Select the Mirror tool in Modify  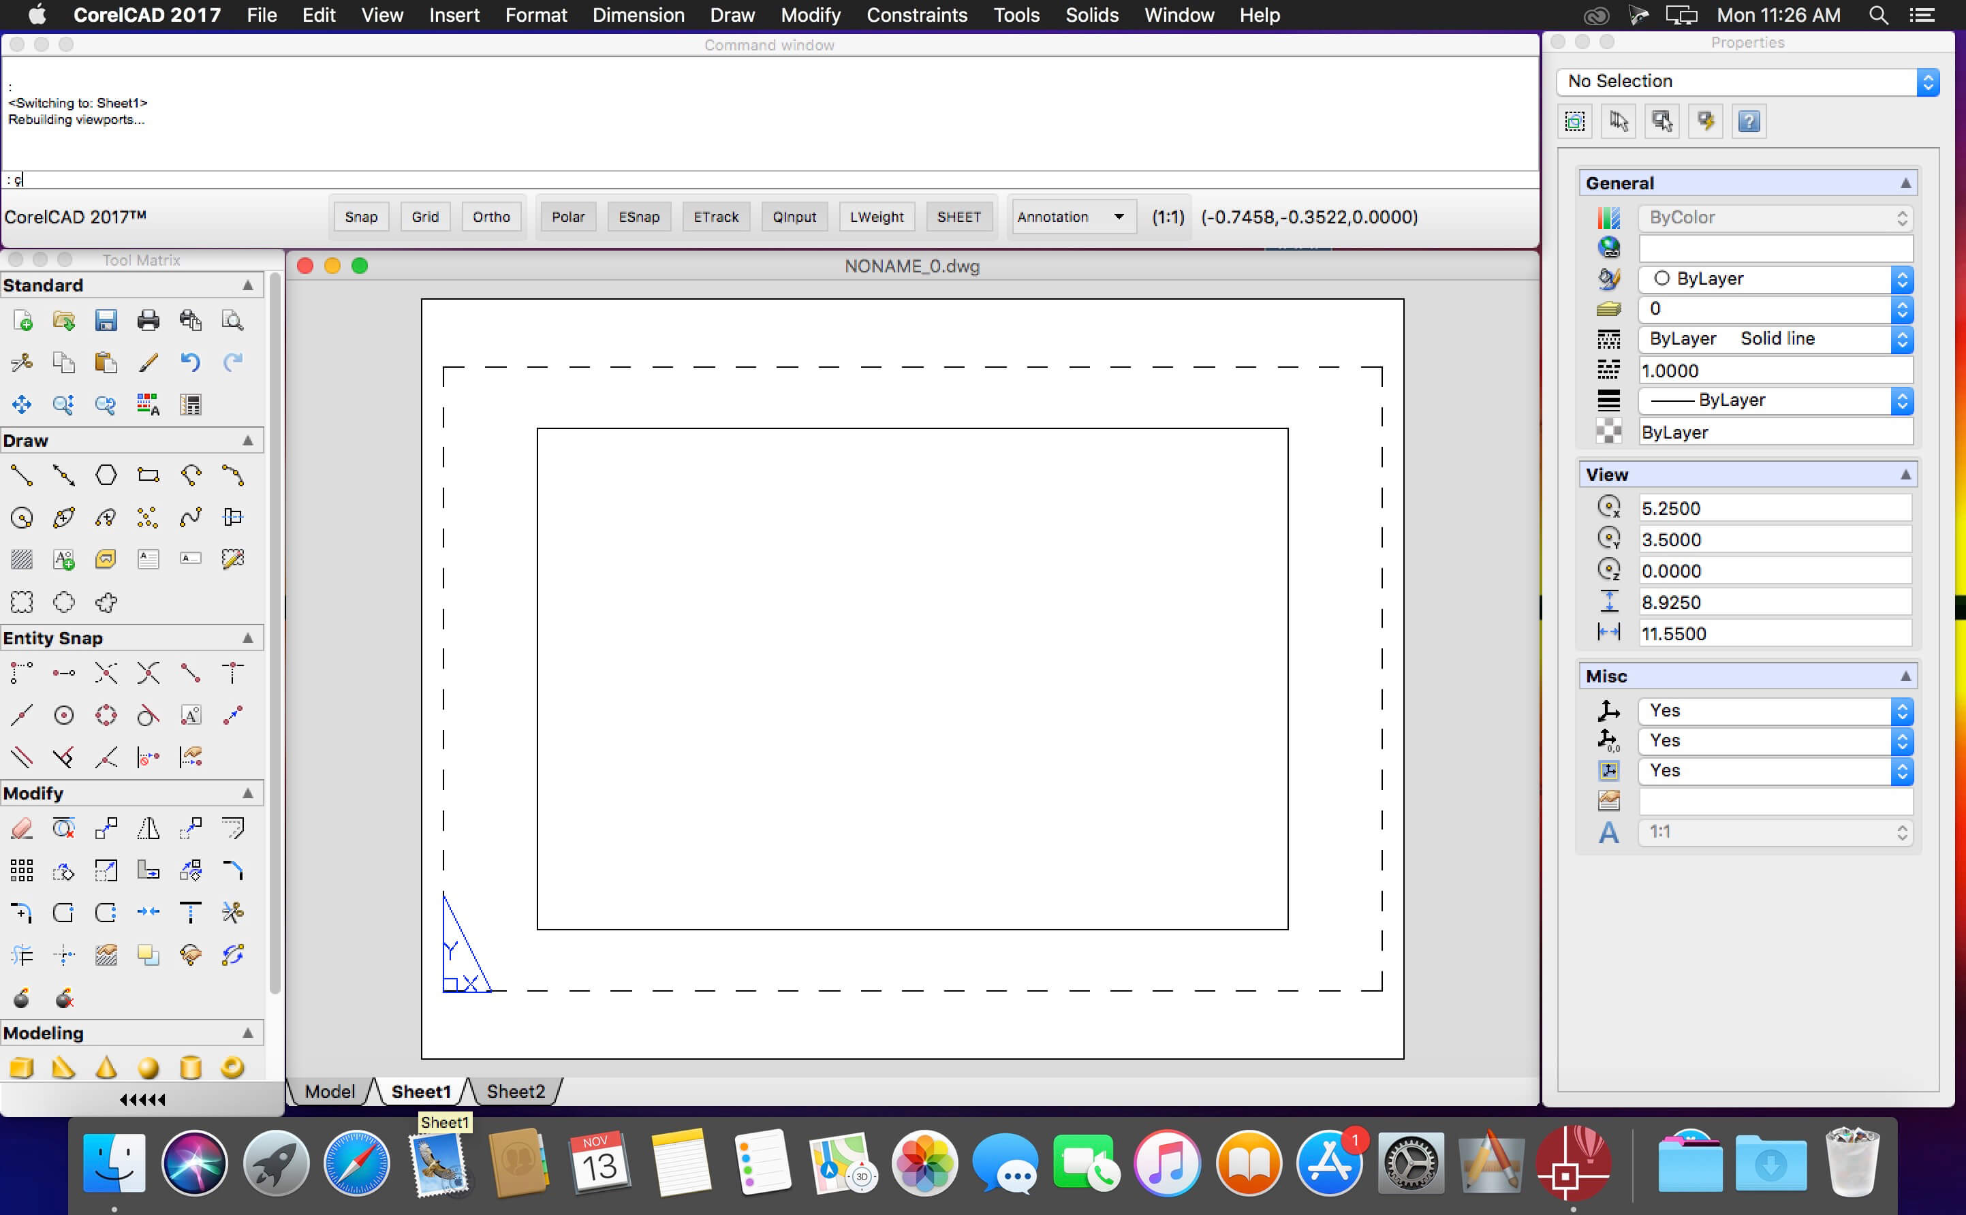tap(148, 828)
